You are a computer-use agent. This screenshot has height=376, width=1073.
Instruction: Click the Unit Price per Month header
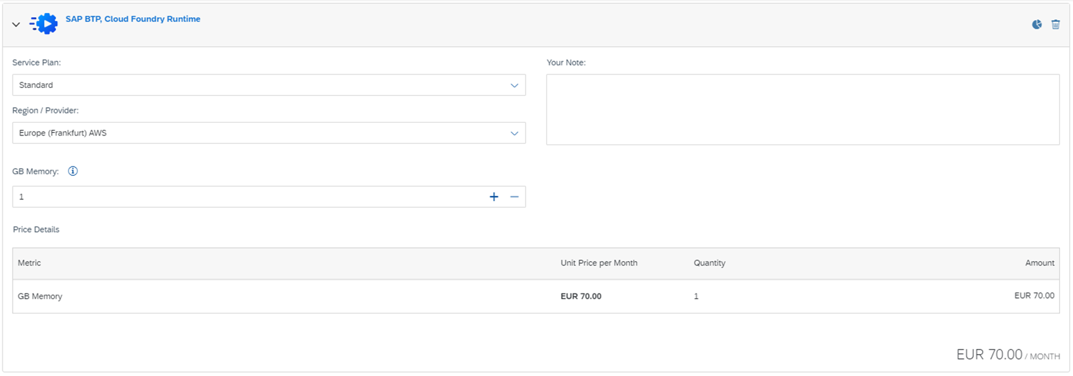click(x=599, y=263)
